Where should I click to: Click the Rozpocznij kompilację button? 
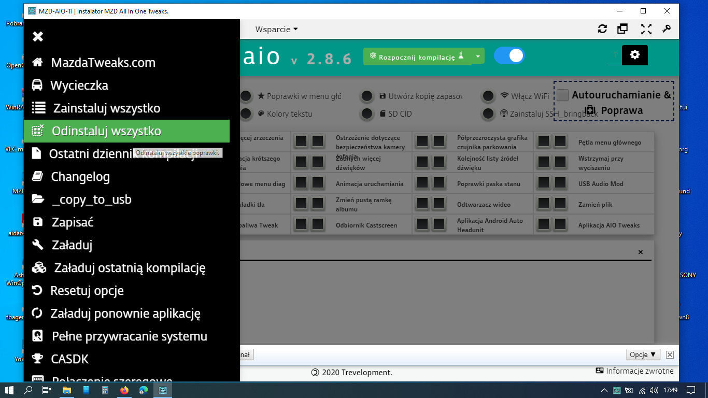pyautogui.click(x=417, y=56)
